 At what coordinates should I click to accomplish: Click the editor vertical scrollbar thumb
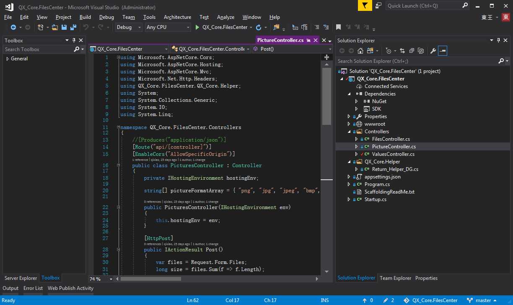pos(326,96)
